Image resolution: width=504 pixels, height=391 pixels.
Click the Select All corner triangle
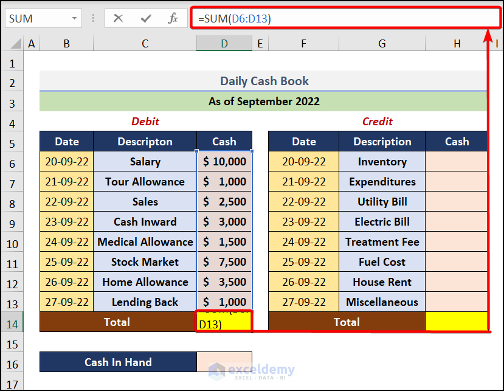(x=16, y=43)
